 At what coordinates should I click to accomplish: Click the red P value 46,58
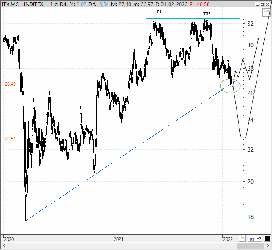click(x=203, y=4)
